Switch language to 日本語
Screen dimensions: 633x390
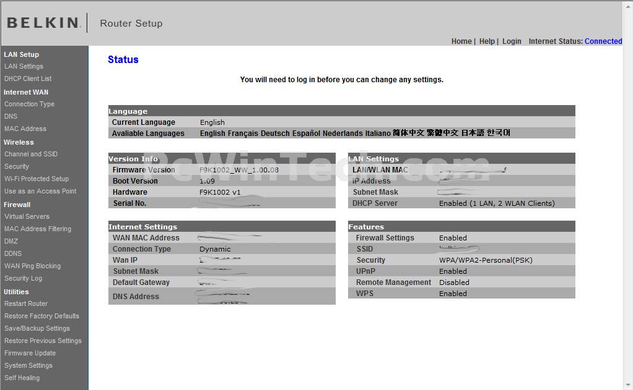click(x=473, y=132)
